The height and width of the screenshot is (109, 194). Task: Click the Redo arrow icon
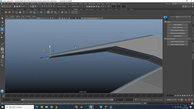[x=24, y=6]
